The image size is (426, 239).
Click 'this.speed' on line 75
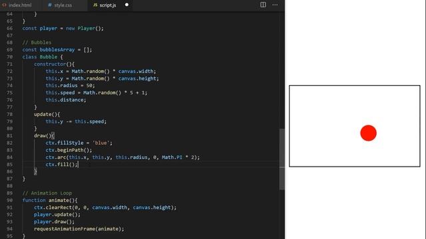pos(60,93)
